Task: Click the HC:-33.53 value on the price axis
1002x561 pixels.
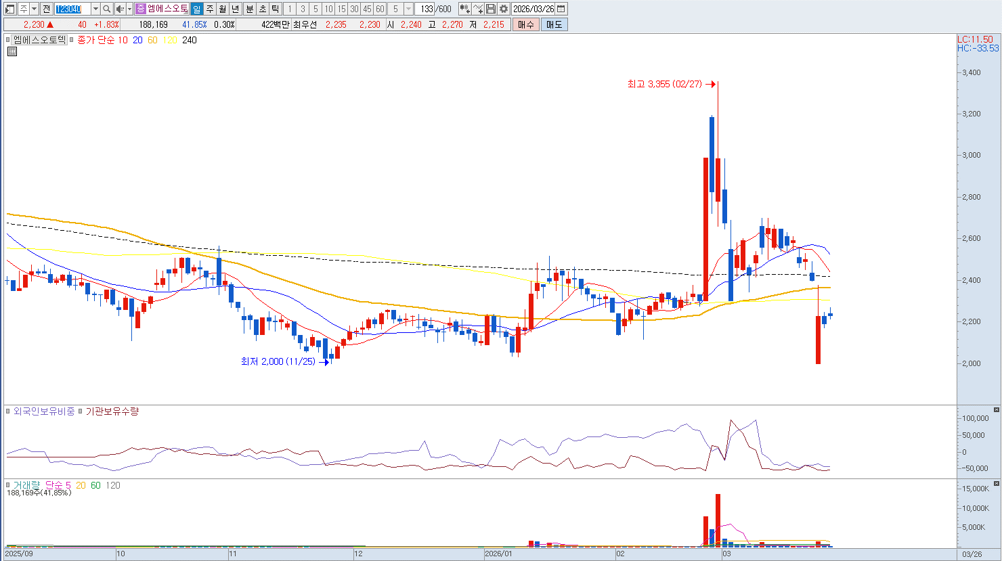Action: point(978,49)
